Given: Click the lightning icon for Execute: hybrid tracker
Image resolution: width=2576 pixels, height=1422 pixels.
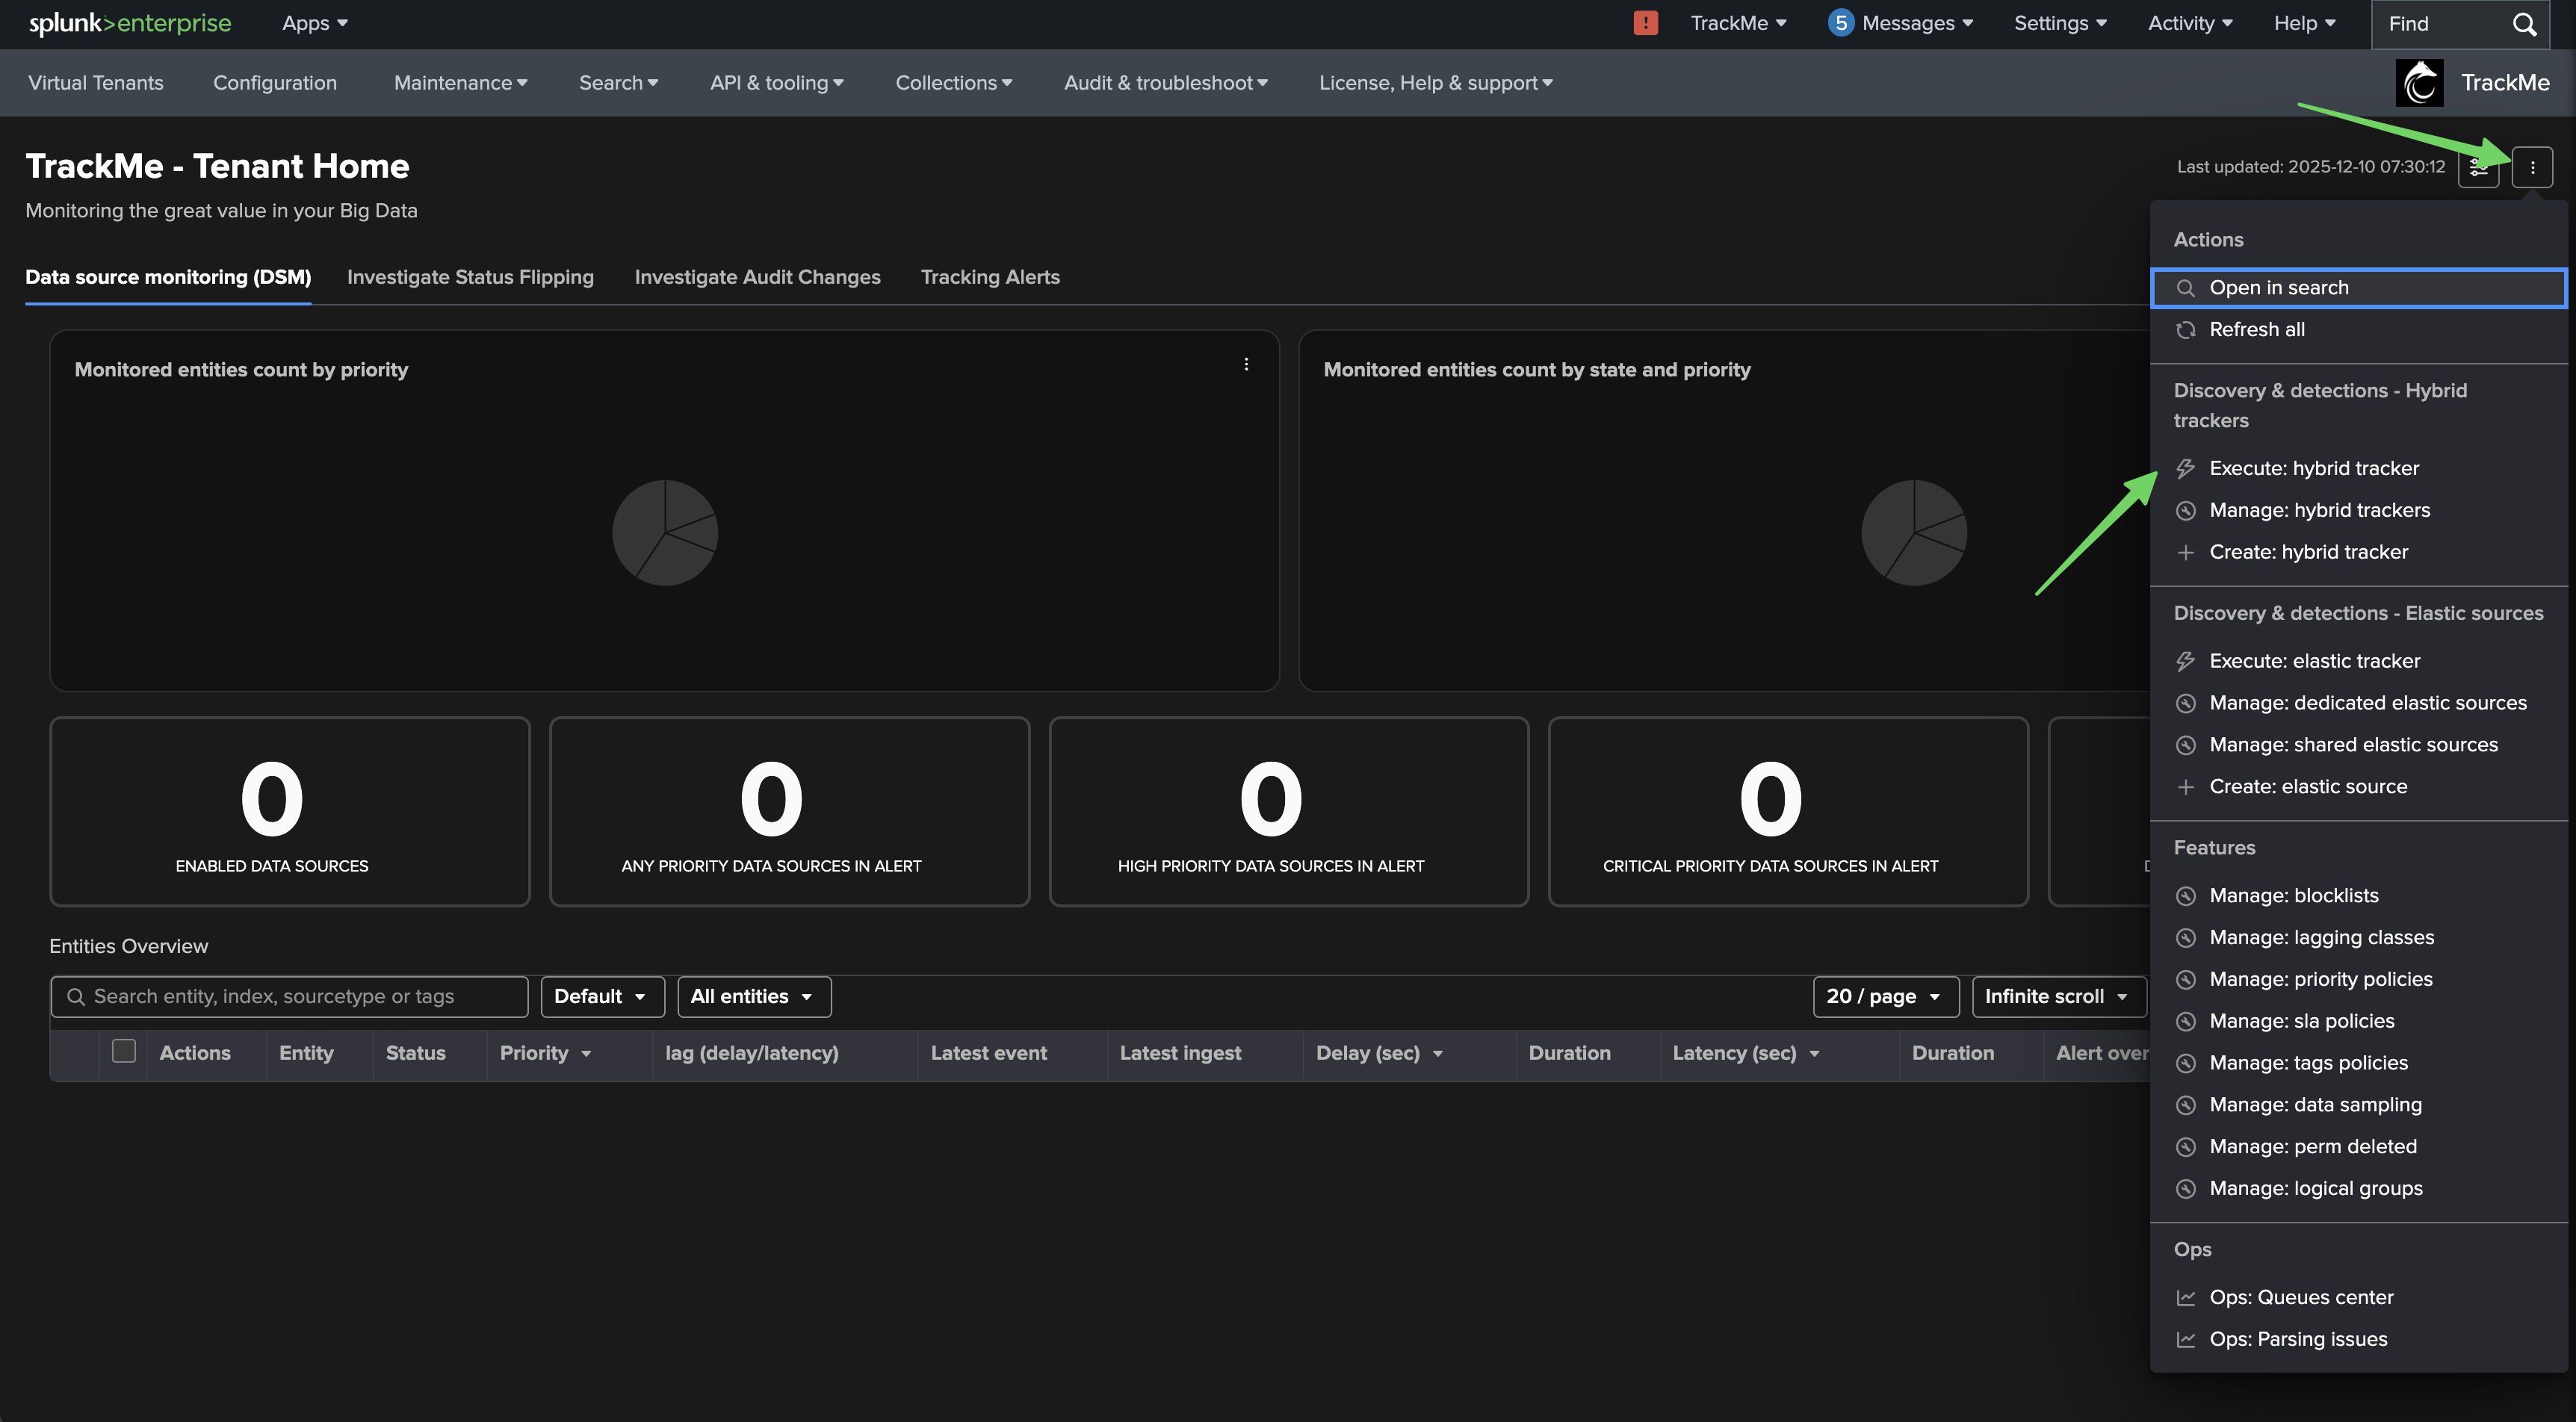Looking at the screenshot, I should click(2186, 468).
